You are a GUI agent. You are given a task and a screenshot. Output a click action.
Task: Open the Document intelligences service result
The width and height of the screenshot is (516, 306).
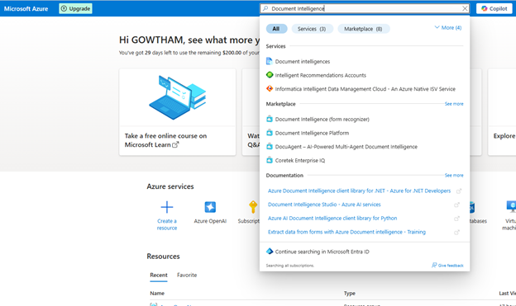[x=303, y=61]
